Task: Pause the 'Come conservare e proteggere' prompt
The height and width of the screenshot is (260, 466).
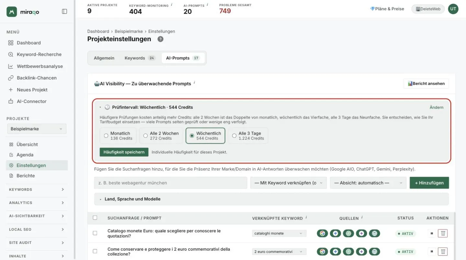Action: (x=432, y=252)
